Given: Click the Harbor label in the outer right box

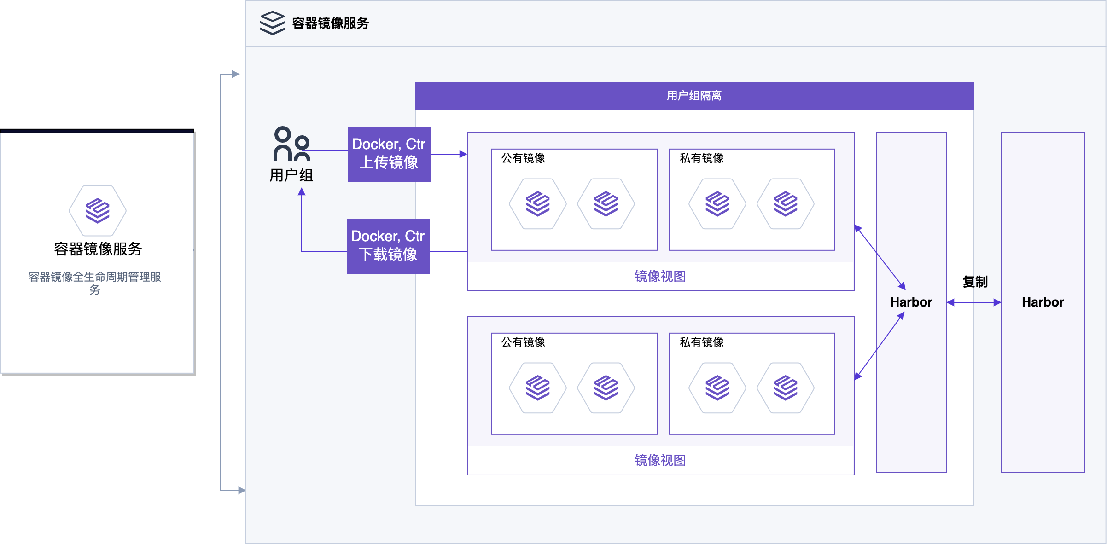Looking at the screenshot, I should 1043,302.
